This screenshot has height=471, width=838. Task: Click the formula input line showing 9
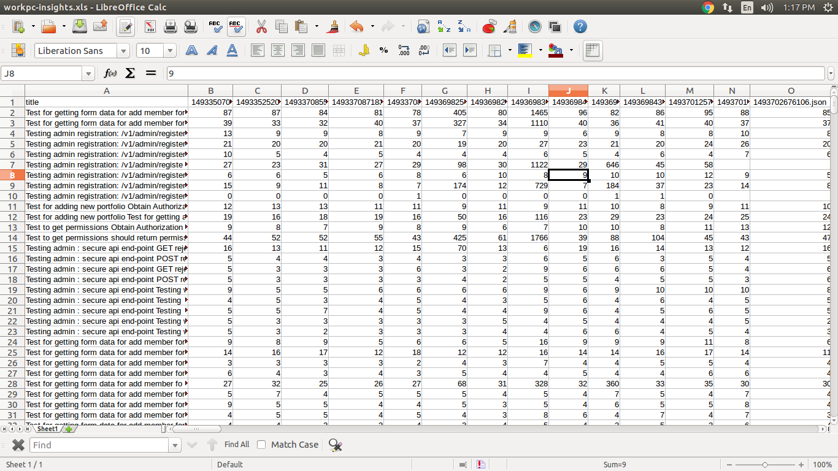pos(496,74)
